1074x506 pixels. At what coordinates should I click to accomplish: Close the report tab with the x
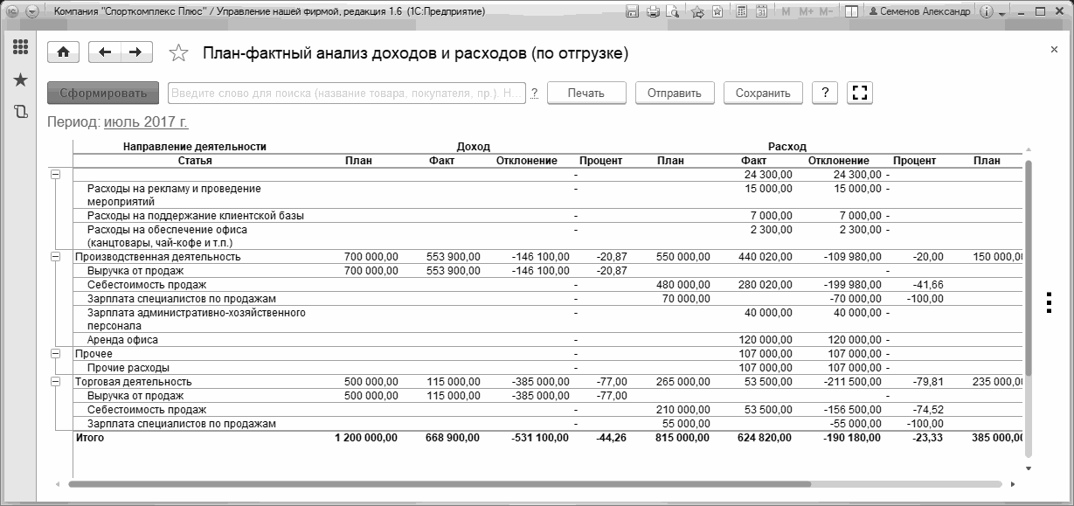(x=1054, y=50)
